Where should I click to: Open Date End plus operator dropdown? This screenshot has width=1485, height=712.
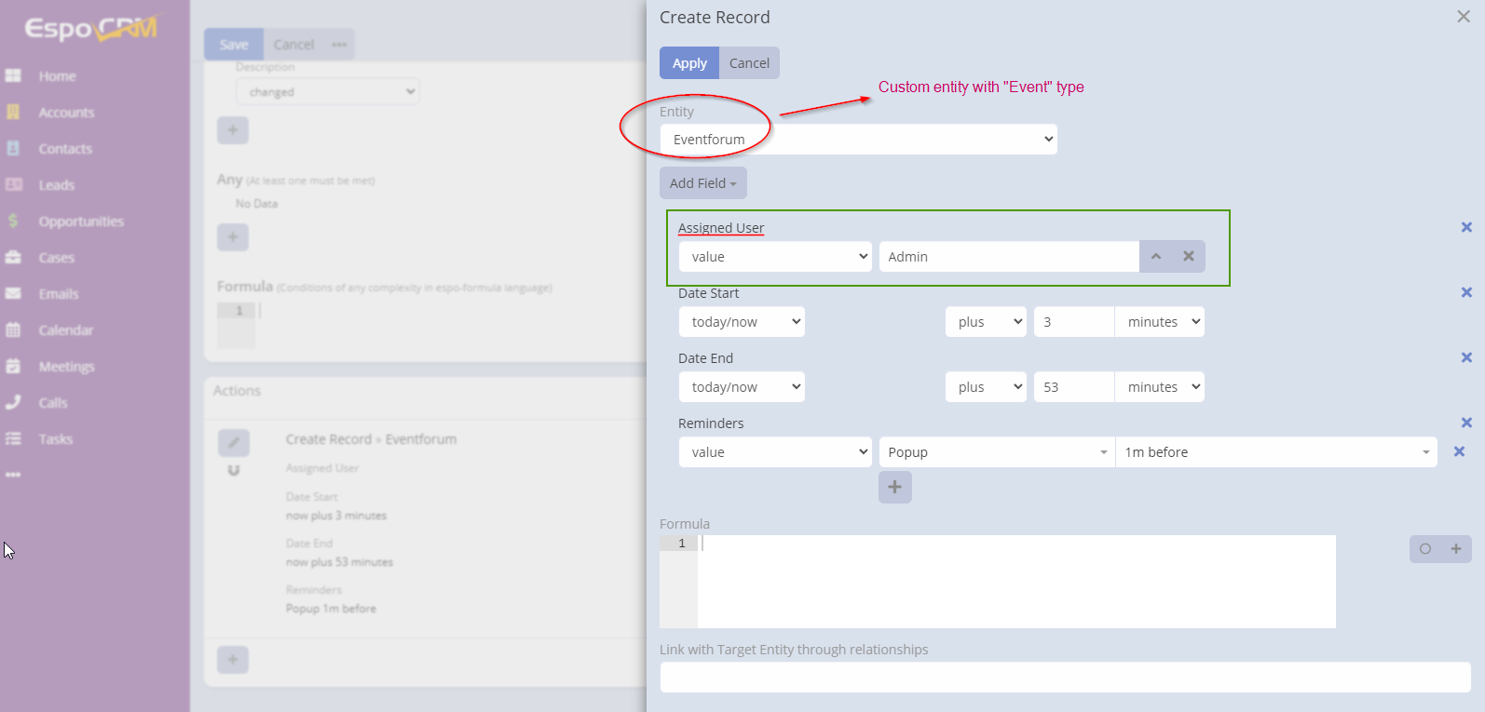tap(986, 387)
